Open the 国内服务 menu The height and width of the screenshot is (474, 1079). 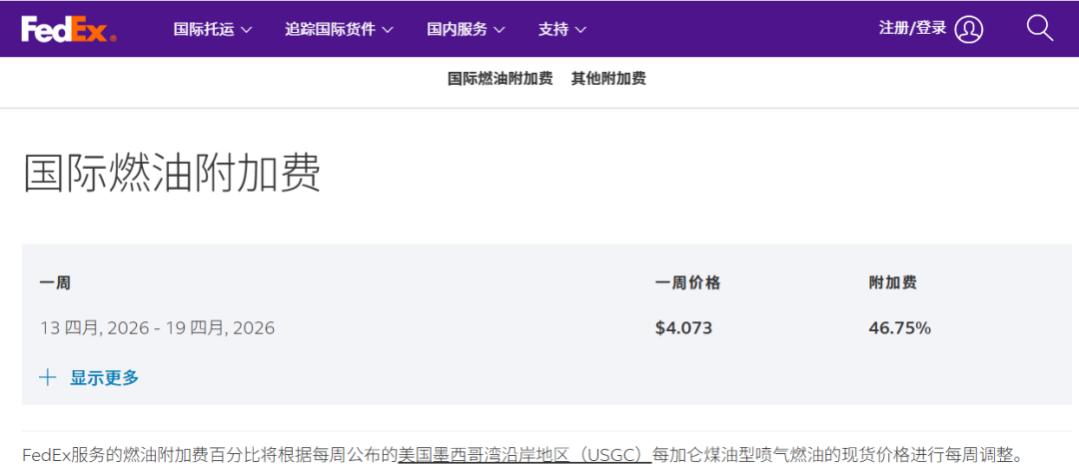pos(457,29)
